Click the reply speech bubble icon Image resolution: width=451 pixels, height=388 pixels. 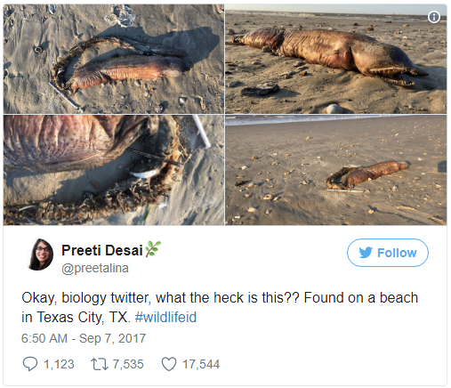30,364
